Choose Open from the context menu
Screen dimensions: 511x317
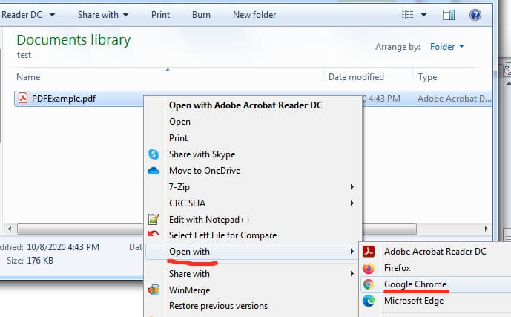[179, 122]
